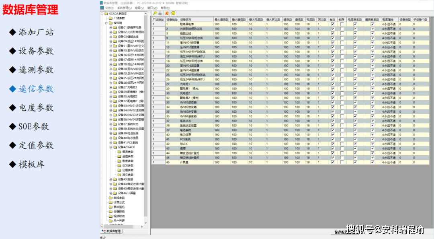
Task: Click the 设备类型 column header
Action: (x=405, y=20)
